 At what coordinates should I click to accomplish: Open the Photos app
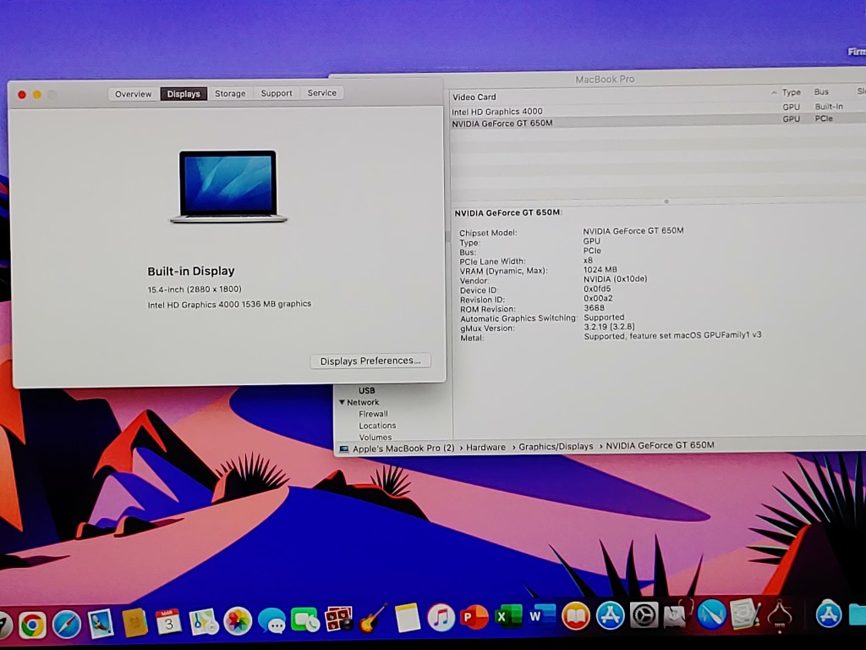(x=238, y=620)
